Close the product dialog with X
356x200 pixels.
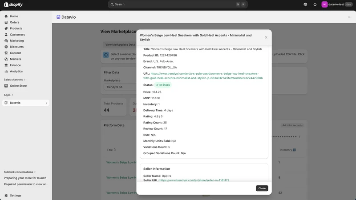[x=266, y=37]
